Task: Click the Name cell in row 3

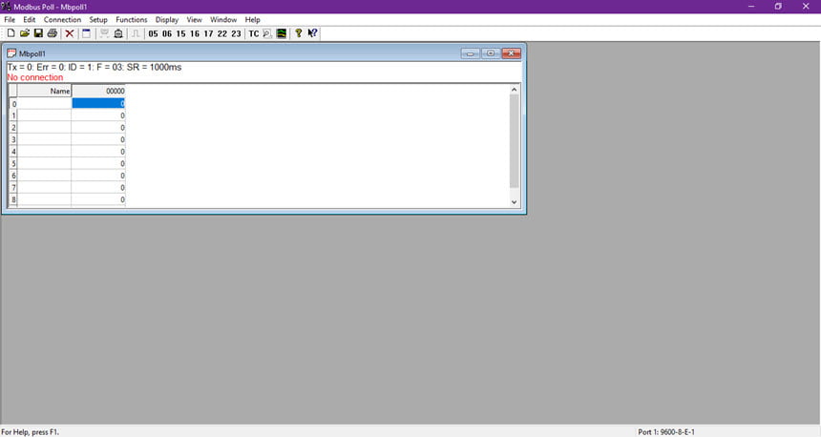Action: (x=45, y=139)
